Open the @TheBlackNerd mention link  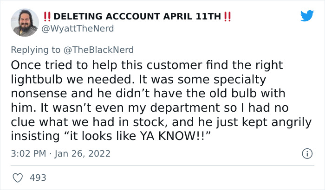coord(98,50)
